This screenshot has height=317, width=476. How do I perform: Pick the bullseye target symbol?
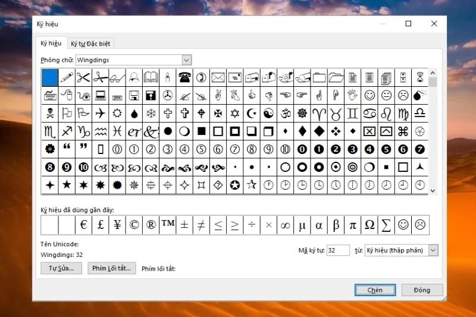click(352, 167)
